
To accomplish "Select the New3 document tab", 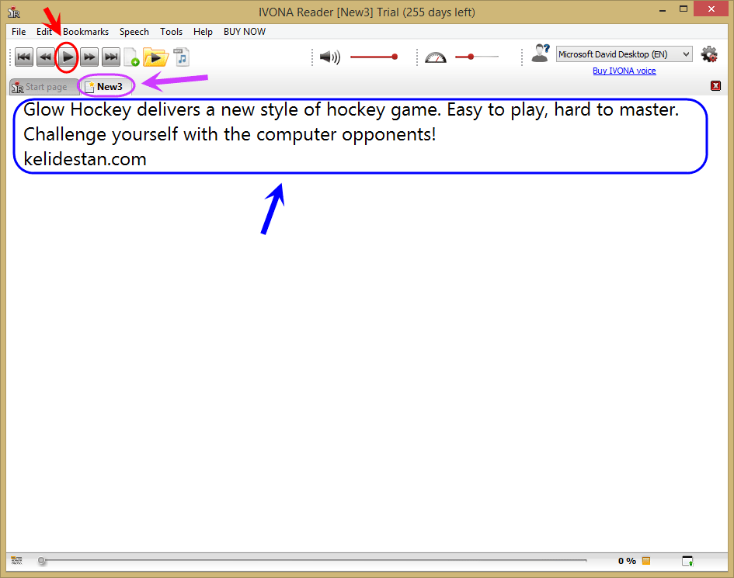I will 106,87.
